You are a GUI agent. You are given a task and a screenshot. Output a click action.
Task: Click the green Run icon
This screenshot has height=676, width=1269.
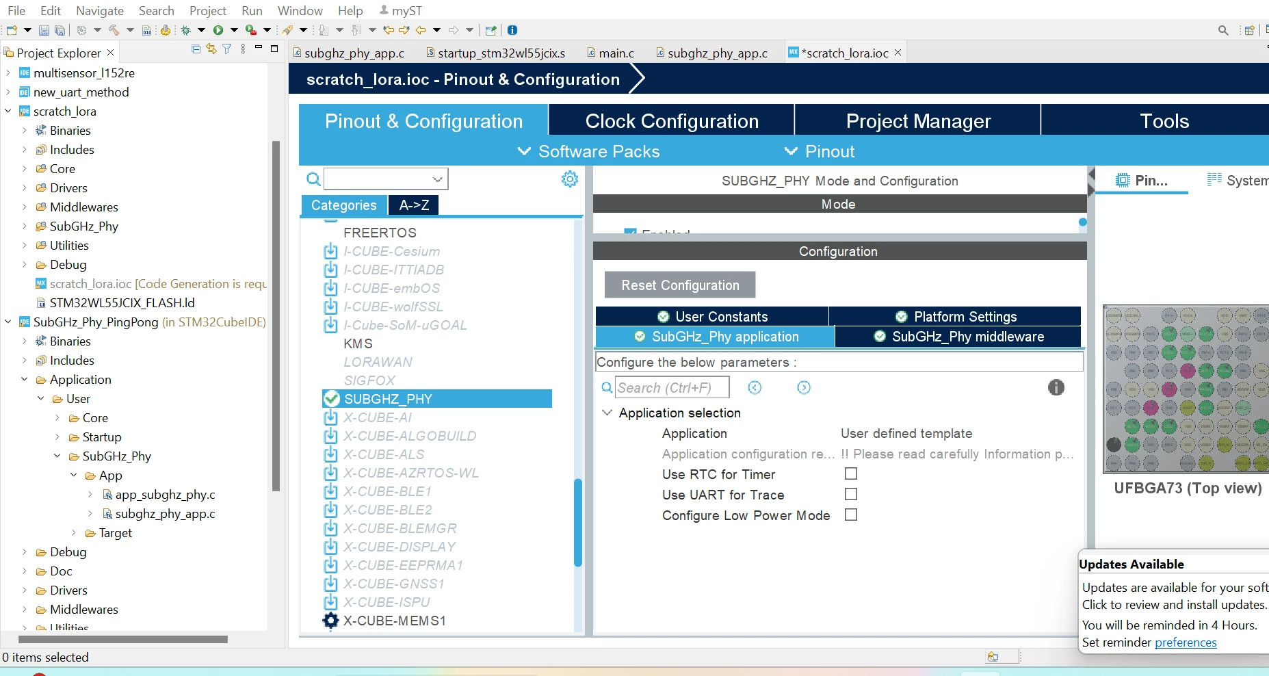pyautogui.click(x=218, y=30)
